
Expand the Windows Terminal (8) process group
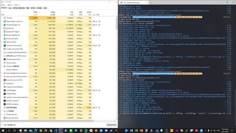pyautogui.click(x=2, y=45)
